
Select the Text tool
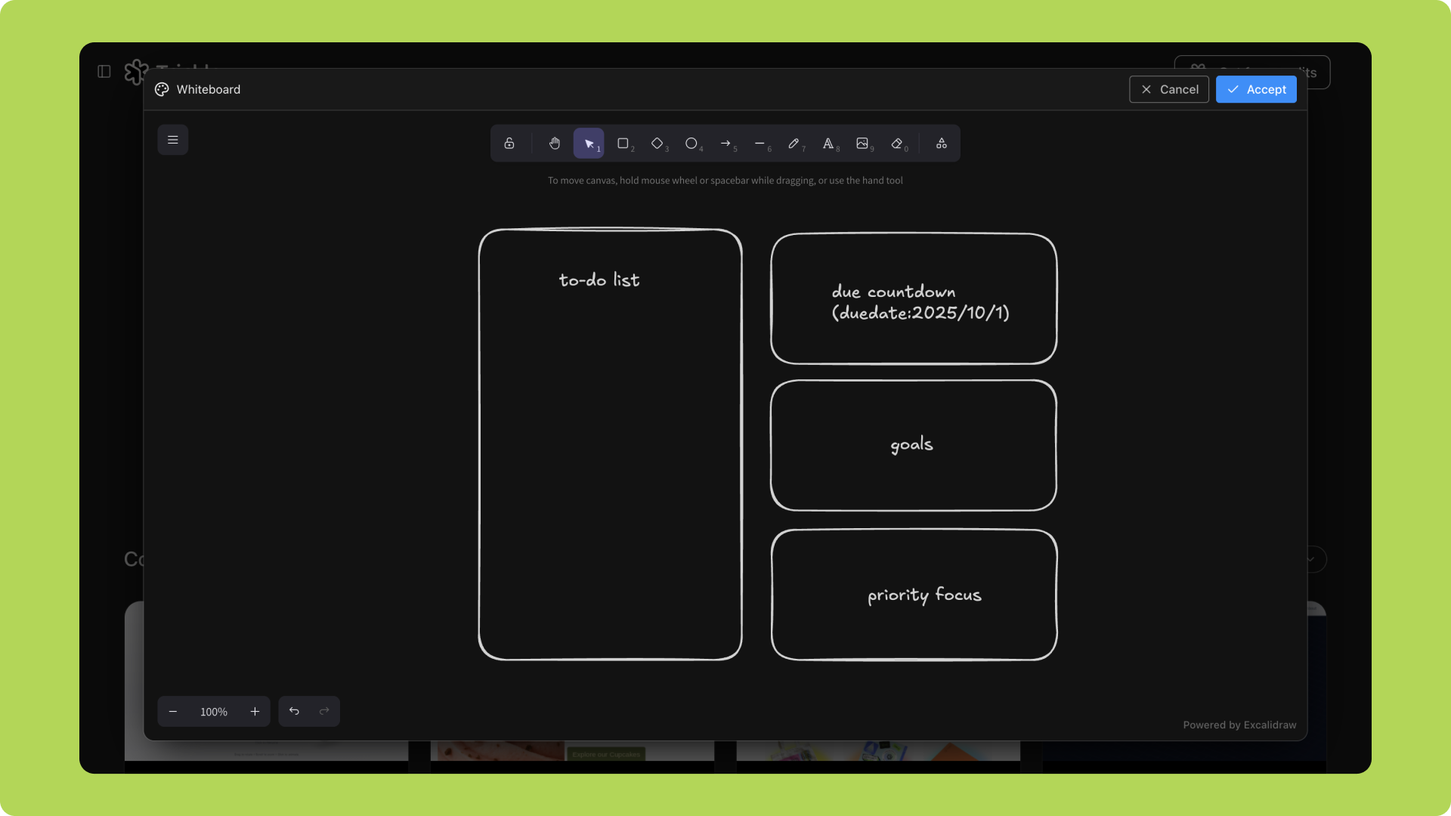coord(828,144)
